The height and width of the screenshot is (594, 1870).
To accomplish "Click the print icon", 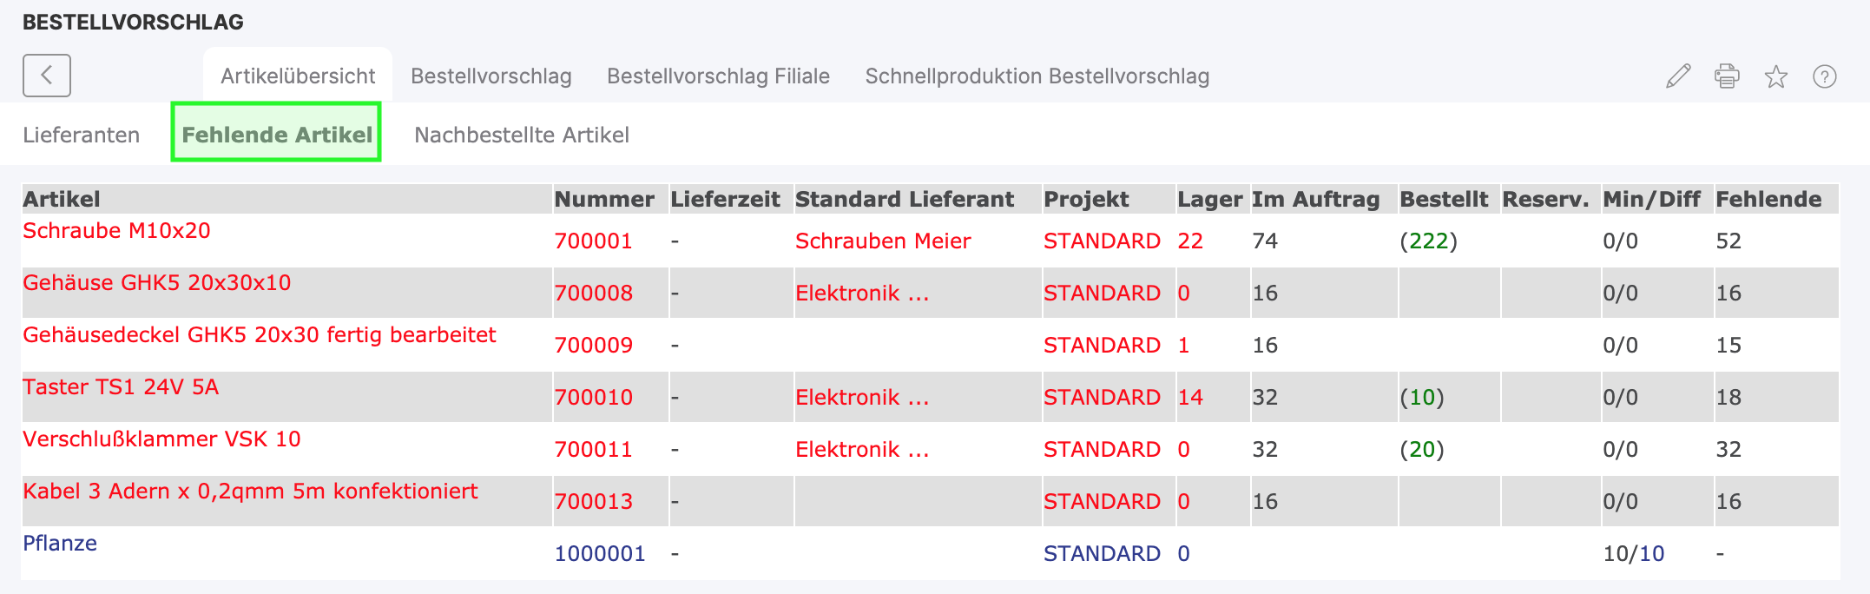I will (1727, 76).
